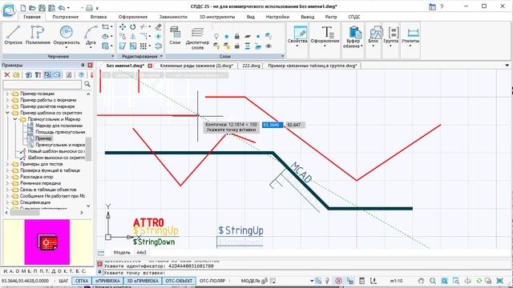Toggle ШАГ snap step mode
The width and height of the screenshot is (513, 288).
click(63, 281)
